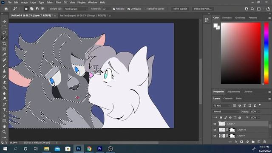
Task: Switch to the Adjustments tab
Action: click(x=234, y=92)
